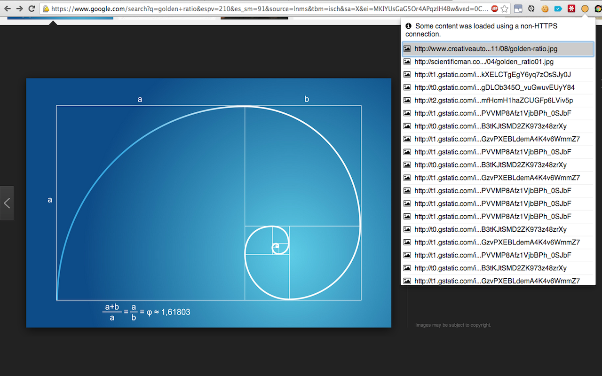Click the blue checkmark extension icon
The height and width of the screenshot is (376, 602).
tap(558, 8)
